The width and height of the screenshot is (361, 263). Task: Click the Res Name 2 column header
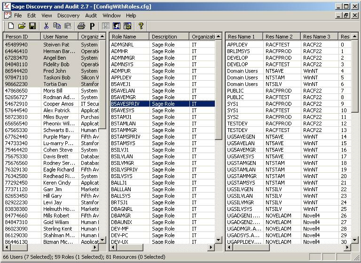coord(281,37)
